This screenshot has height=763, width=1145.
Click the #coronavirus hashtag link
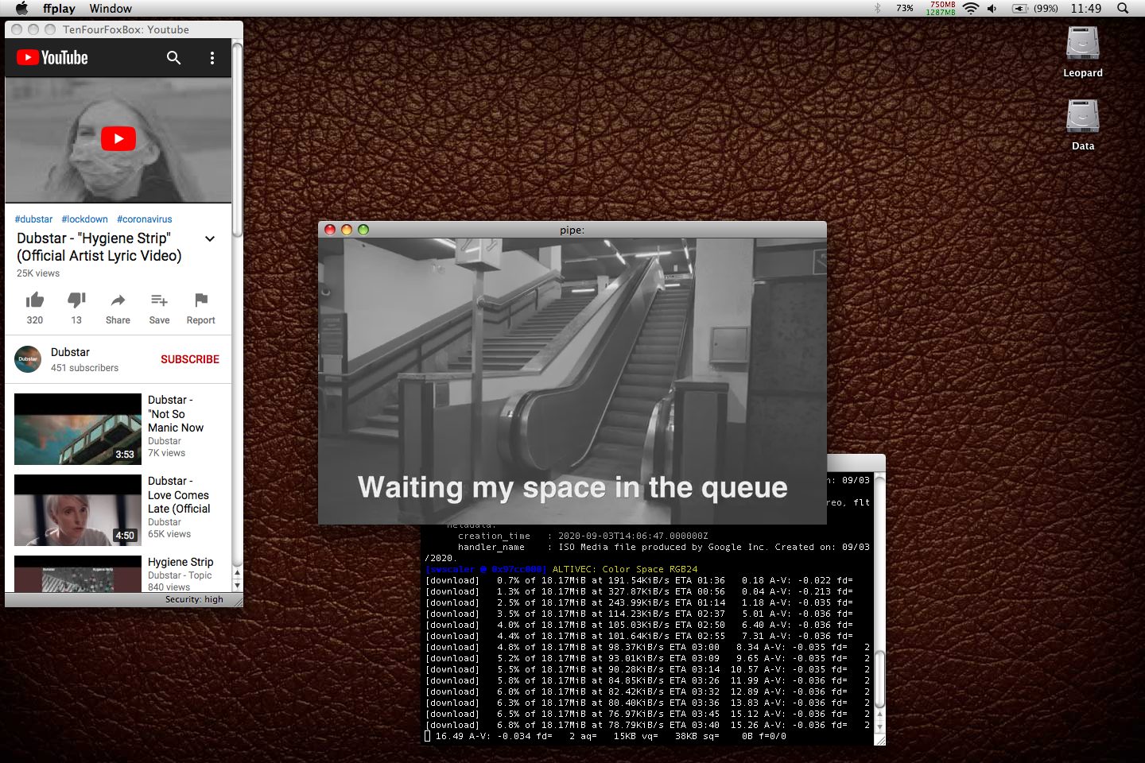point(144,219)
